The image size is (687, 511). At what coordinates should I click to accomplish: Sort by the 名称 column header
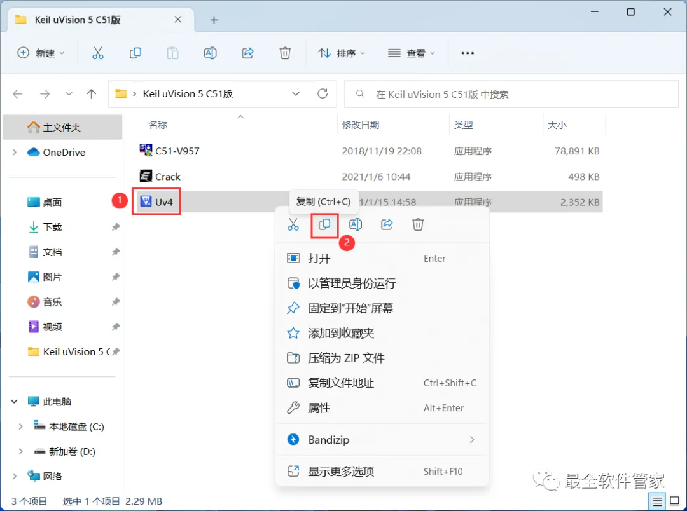(x=158, y=125)
